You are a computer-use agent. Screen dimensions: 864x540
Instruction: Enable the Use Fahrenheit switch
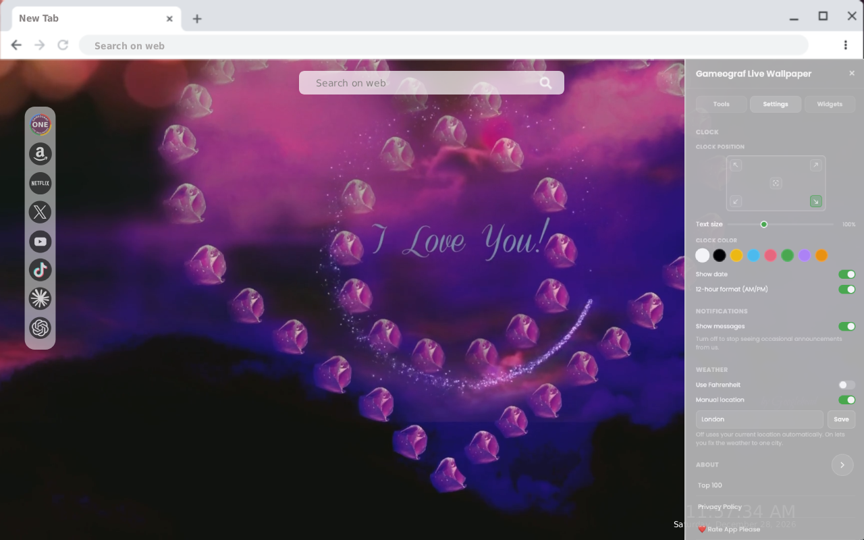coord(846,385)
